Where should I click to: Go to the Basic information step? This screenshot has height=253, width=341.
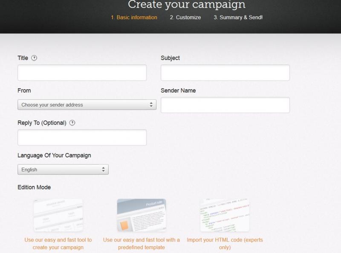click(134, 17)
